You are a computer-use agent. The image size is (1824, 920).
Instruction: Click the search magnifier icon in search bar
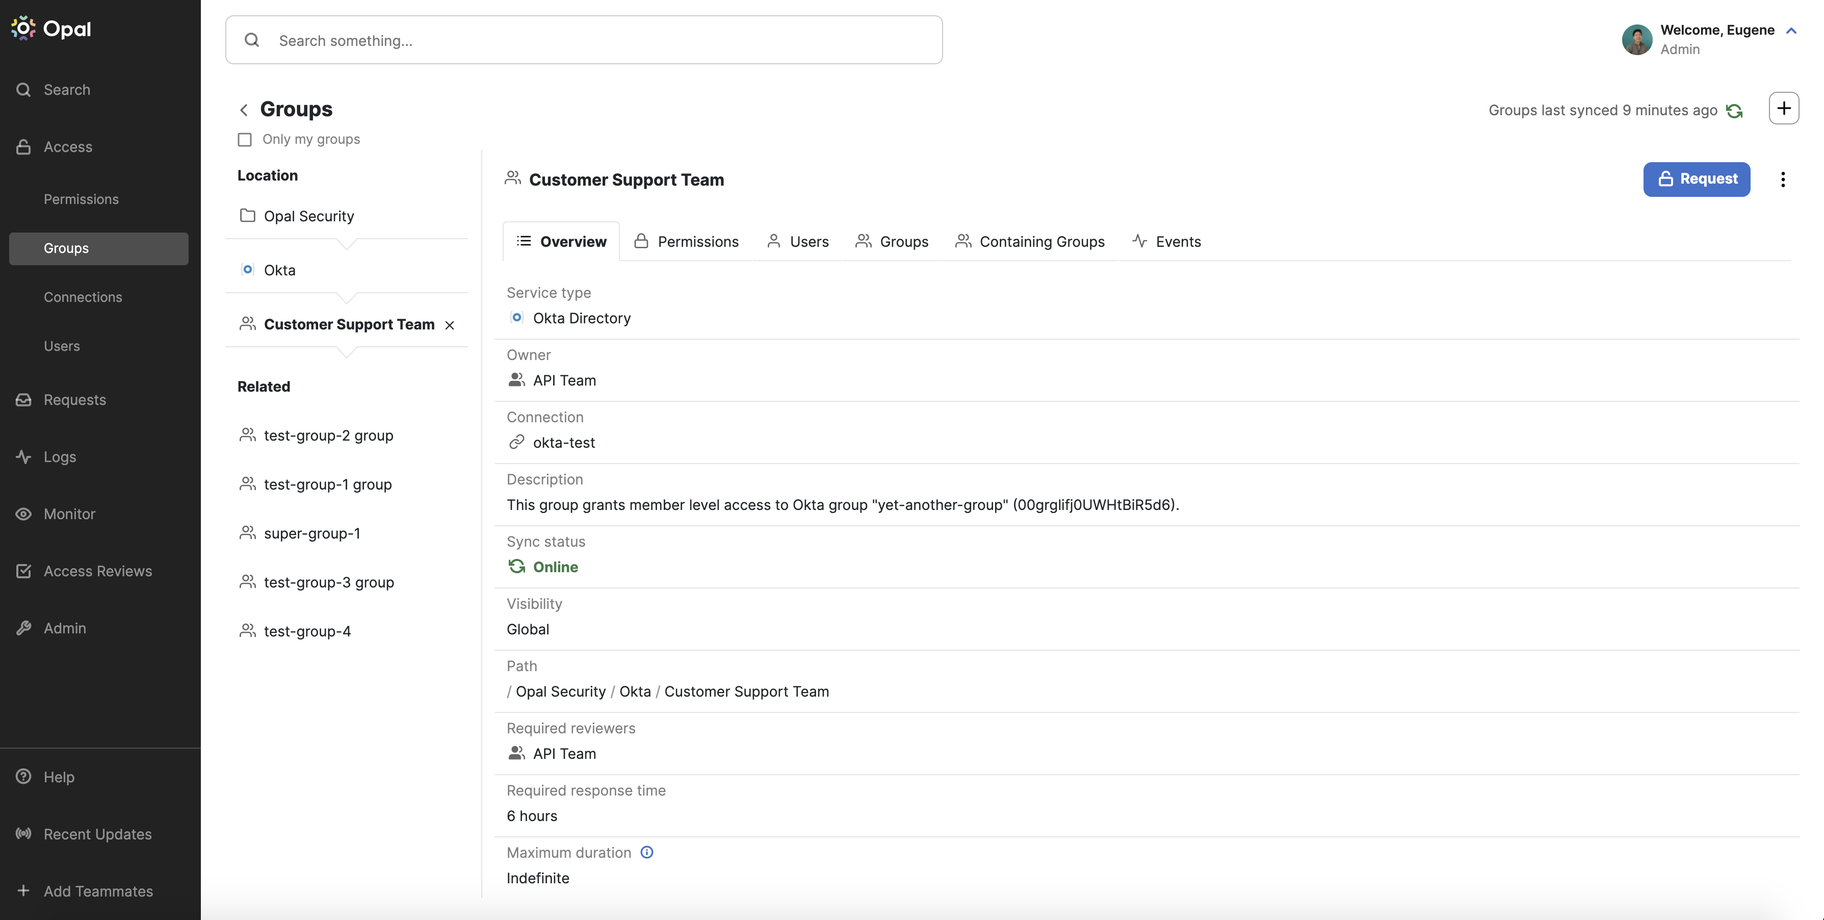[x=251, y=40]
